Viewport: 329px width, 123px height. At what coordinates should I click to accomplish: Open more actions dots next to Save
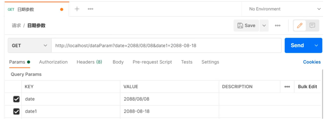click(x=278, y=25)
